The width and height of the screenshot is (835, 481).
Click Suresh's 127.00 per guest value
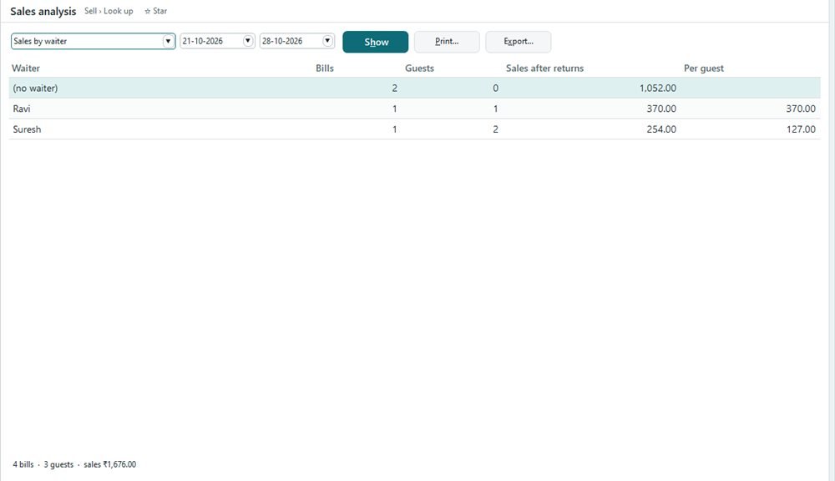click(x=801, y=129)
